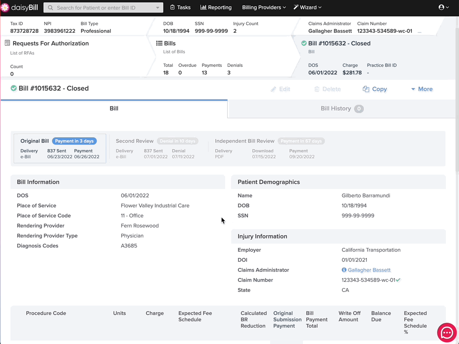The width and height of the screenshot is (459, 344).
Task: Click the Employer value California Transportation
Action: (371, 250)
